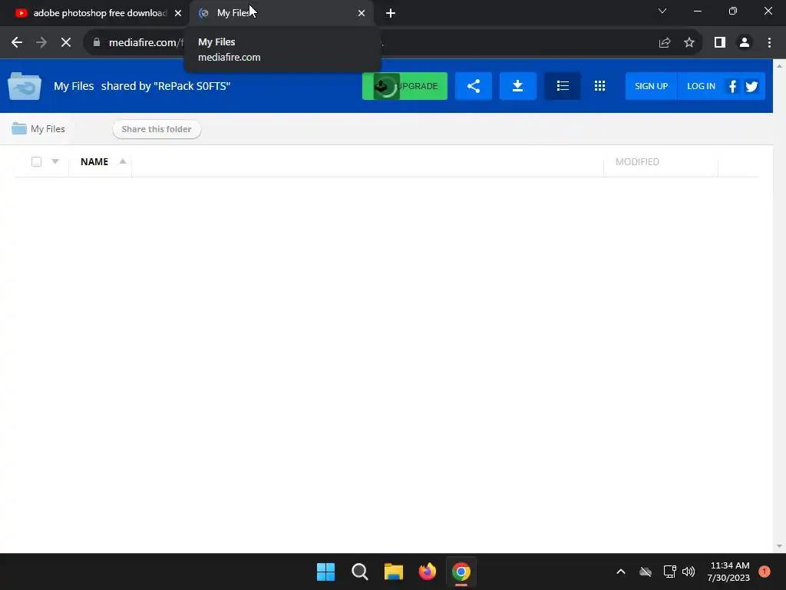Open Windows taskbar search
This screenshot has height=590, width=786.
point(360,572)
